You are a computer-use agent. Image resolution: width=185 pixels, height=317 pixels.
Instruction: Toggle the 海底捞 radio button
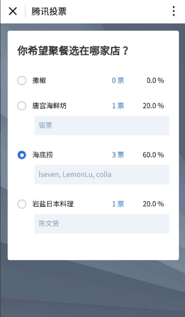pos(22,155)
